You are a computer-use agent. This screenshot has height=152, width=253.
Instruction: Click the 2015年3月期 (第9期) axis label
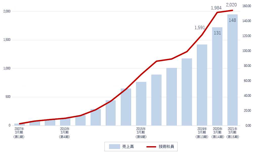[x=141, y=133]
